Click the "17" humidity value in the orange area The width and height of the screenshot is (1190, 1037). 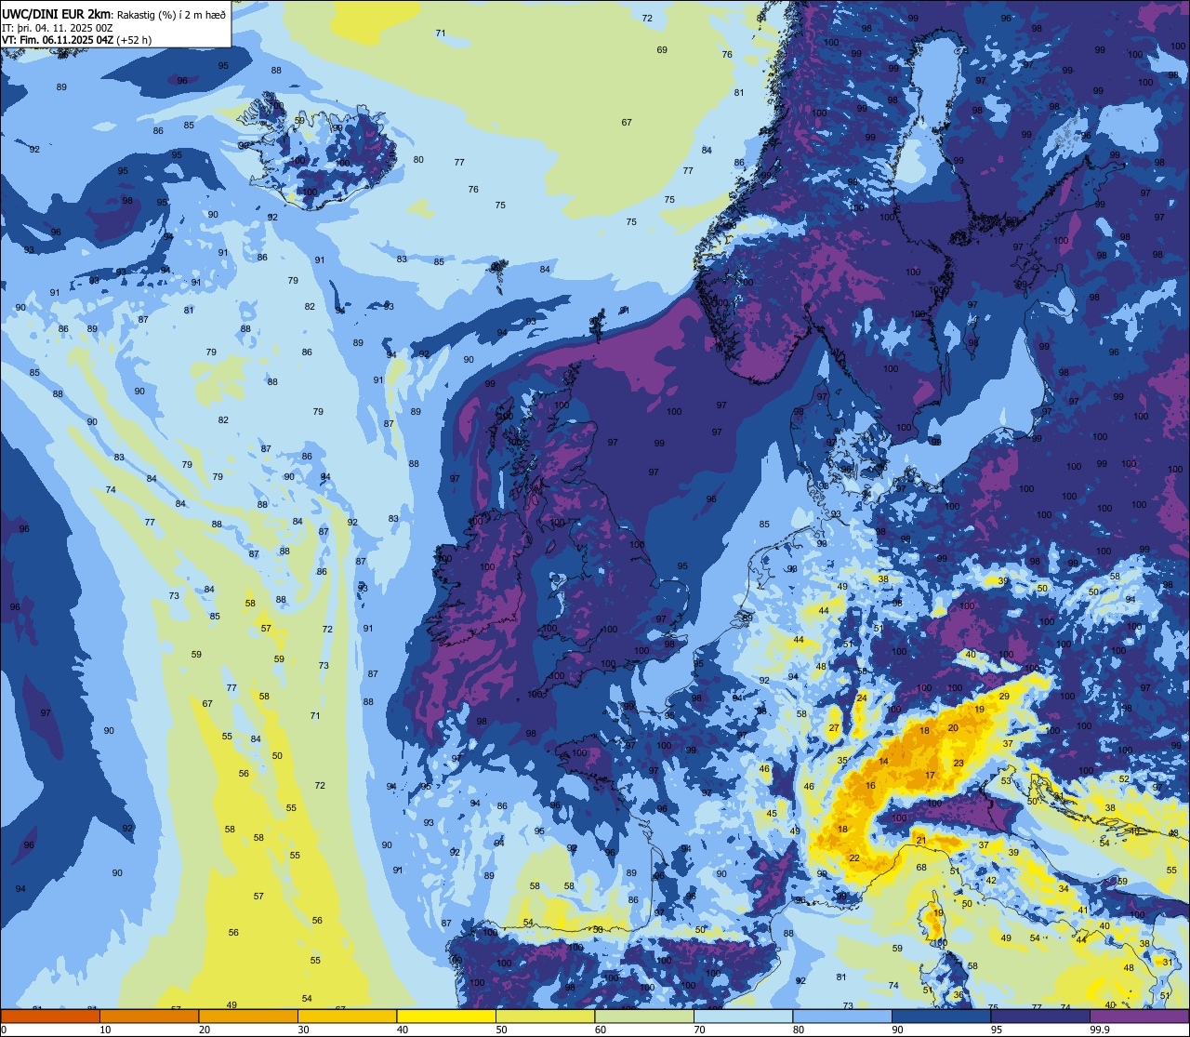[930, 776]
